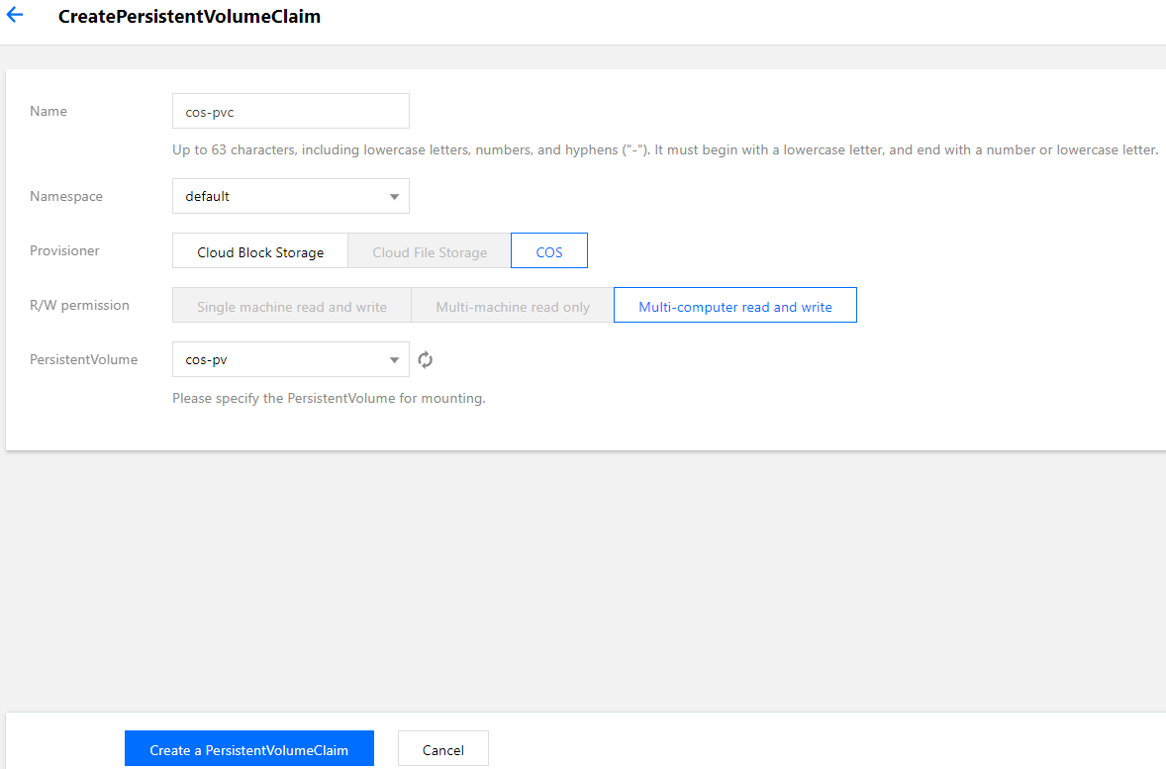Click the Name field label

(49, 111)
